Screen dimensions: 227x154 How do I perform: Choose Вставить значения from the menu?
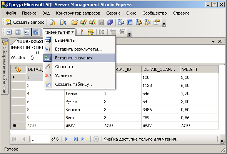(79, 58)
